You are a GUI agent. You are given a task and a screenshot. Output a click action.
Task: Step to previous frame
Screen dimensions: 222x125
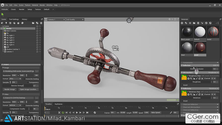[x=73, y=113]
